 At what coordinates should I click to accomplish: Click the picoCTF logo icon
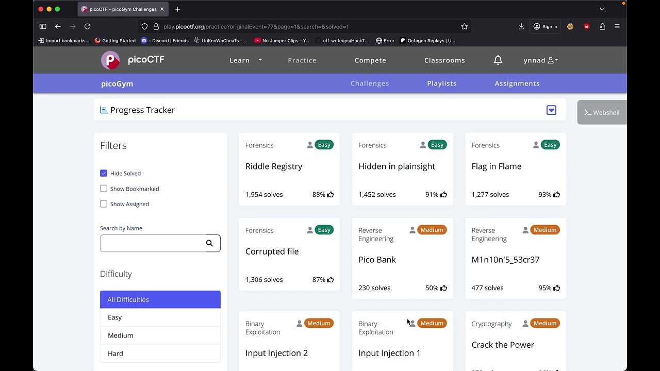110,60
